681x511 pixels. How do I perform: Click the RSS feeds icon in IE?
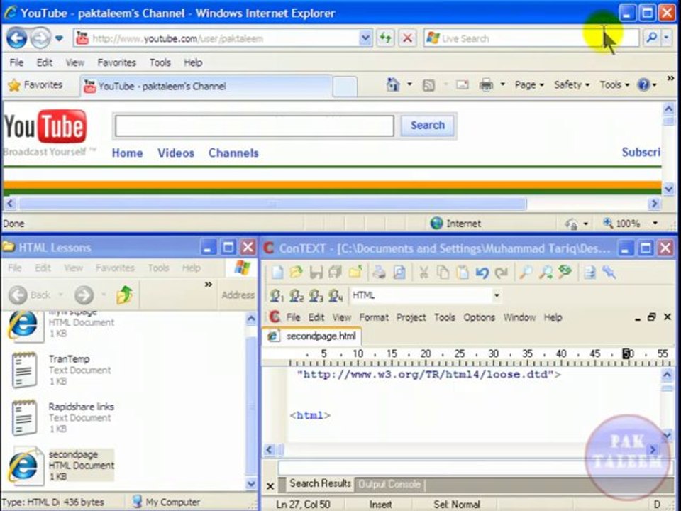pyautogui.click(x=428, y=85)
